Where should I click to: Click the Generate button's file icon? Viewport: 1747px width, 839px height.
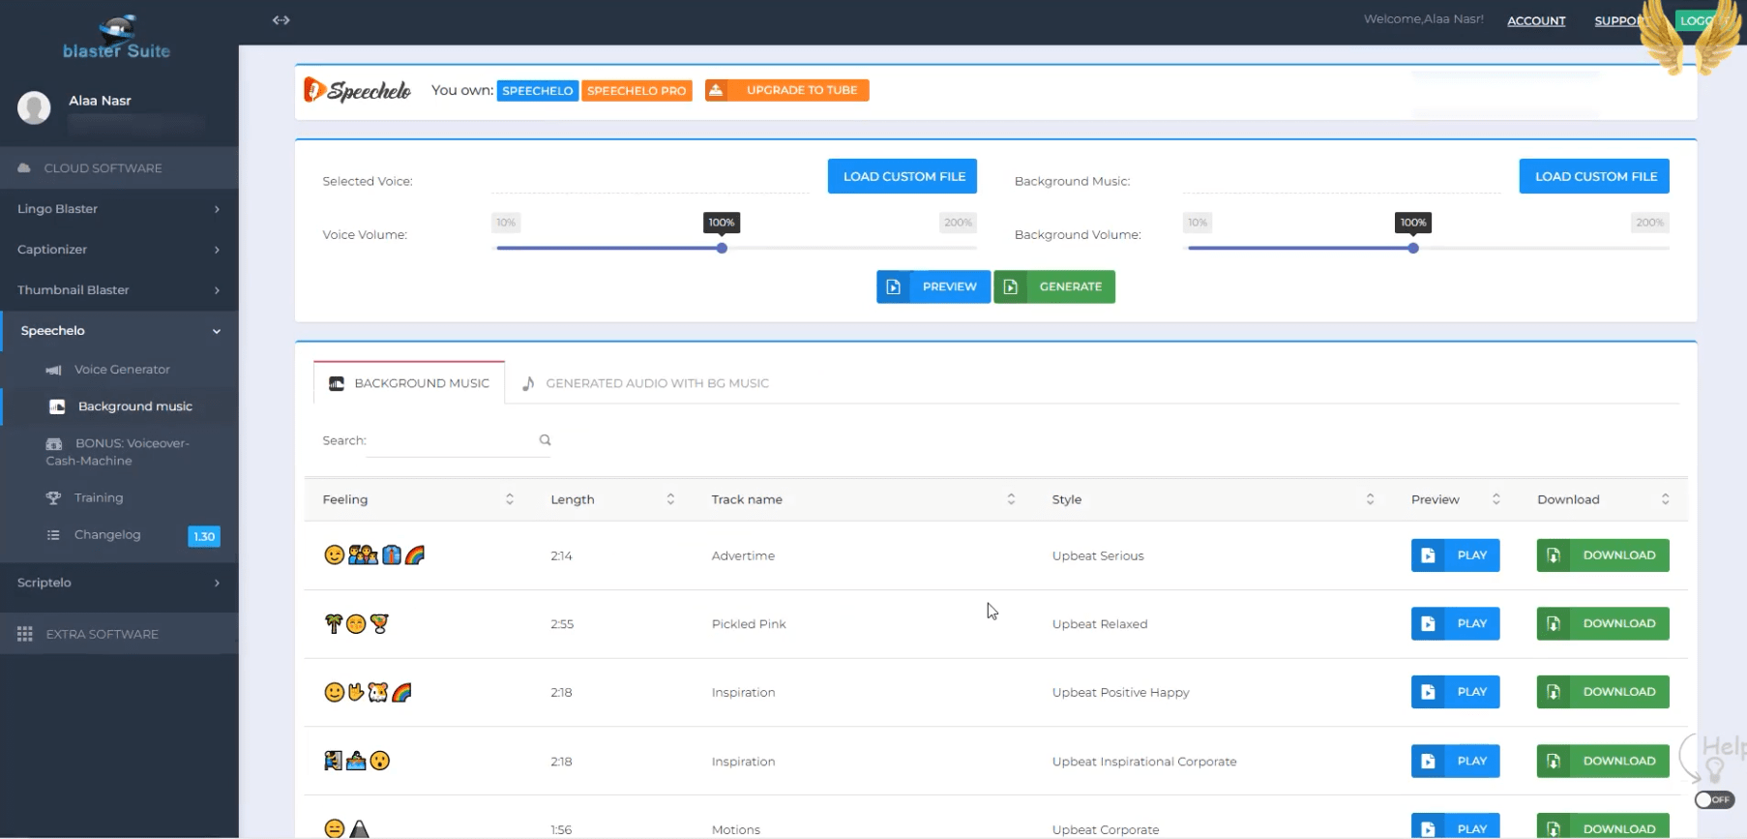coord(1011,286)
